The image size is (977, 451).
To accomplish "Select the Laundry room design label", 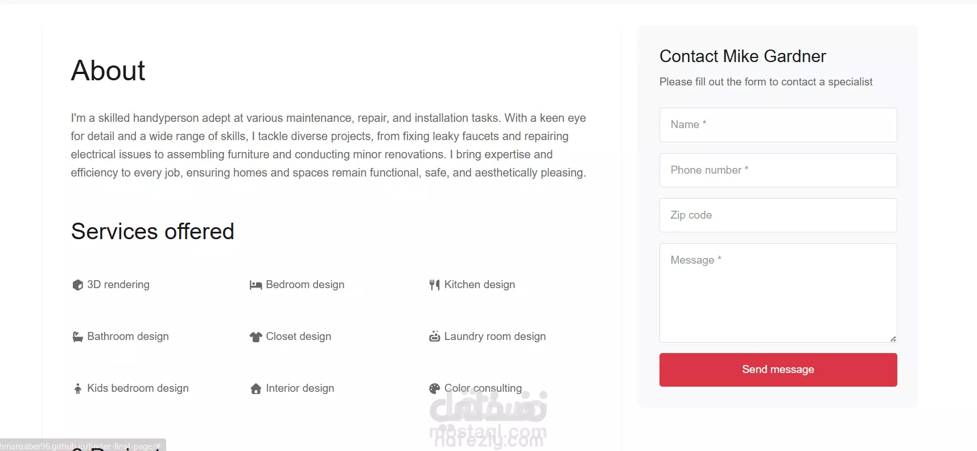I will [x=495, y=337].
